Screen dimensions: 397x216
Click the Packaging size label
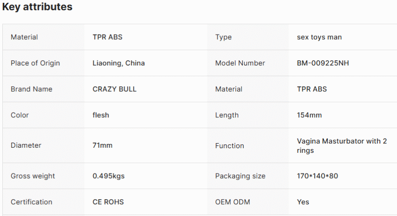[240, 176]
